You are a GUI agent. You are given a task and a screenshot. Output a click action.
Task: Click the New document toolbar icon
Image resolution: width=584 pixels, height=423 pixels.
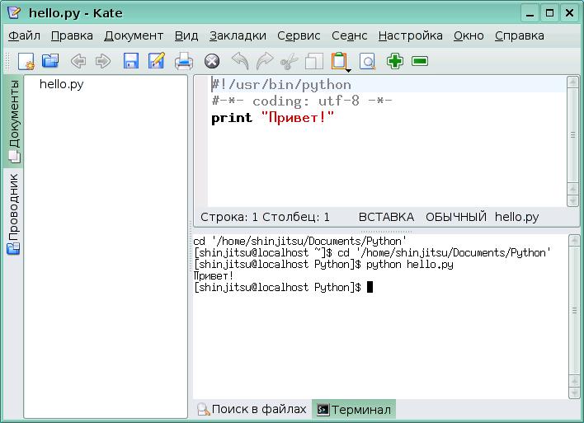point(26,61)
